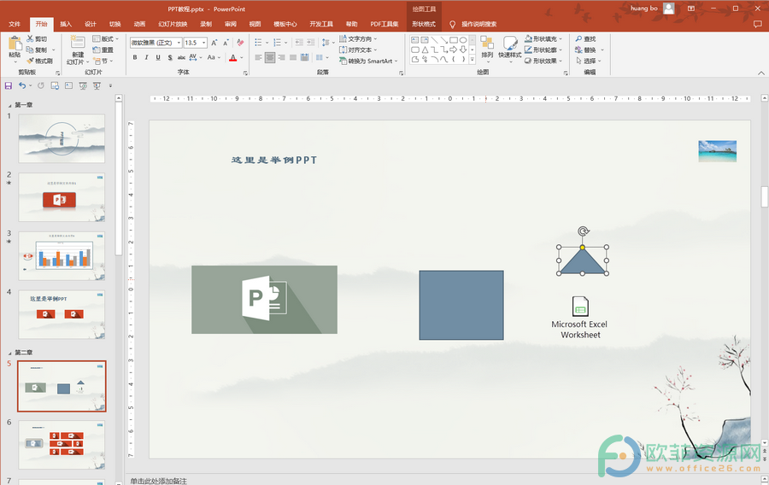Click the Cut scissors icon
This screenshot has height=485, width=769.
30,38
